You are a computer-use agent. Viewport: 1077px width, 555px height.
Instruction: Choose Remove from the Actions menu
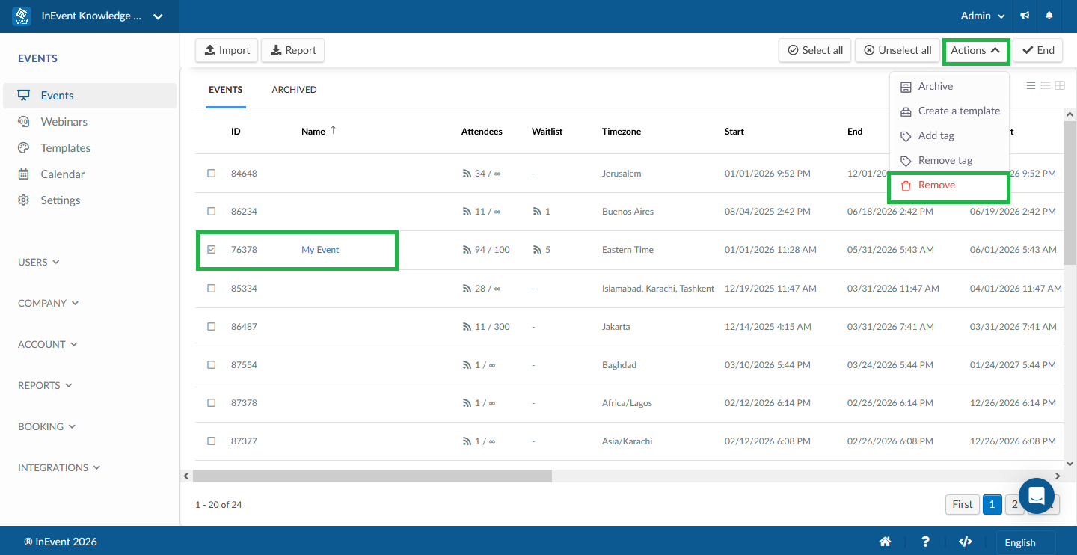point(949,185)
